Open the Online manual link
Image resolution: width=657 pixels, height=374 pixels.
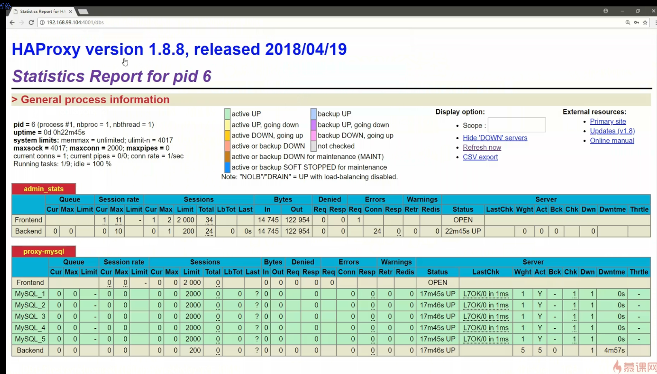(x=612, y=140)
